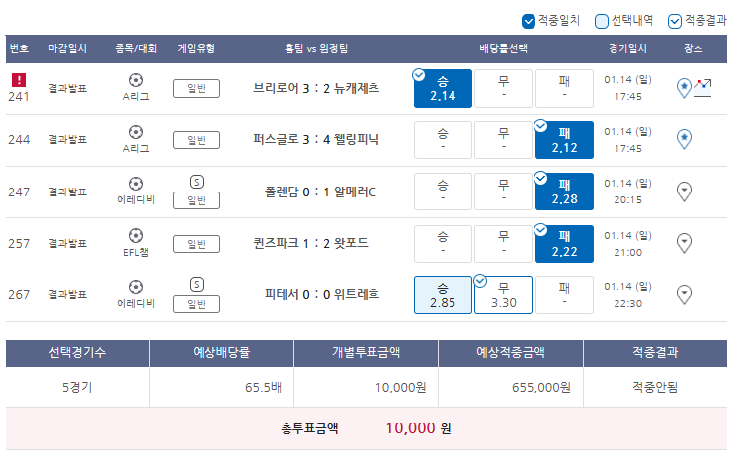Open the venue pin for match 241
Viewport: 739px width, 461px height.
tap(684, 88)
